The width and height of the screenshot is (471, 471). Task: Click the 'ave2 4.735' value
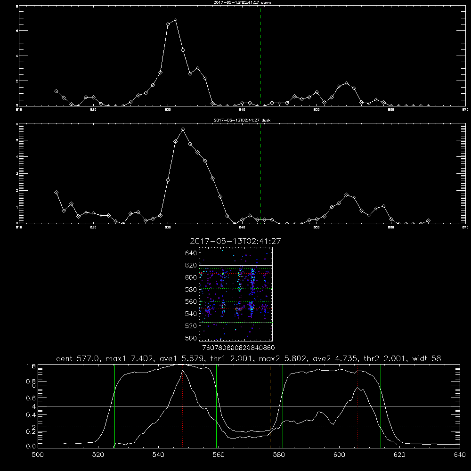(x=335, y=358)
